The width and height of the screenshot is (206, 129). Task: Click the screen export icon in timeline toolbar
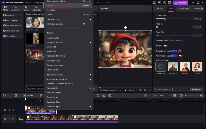(110, 95)
